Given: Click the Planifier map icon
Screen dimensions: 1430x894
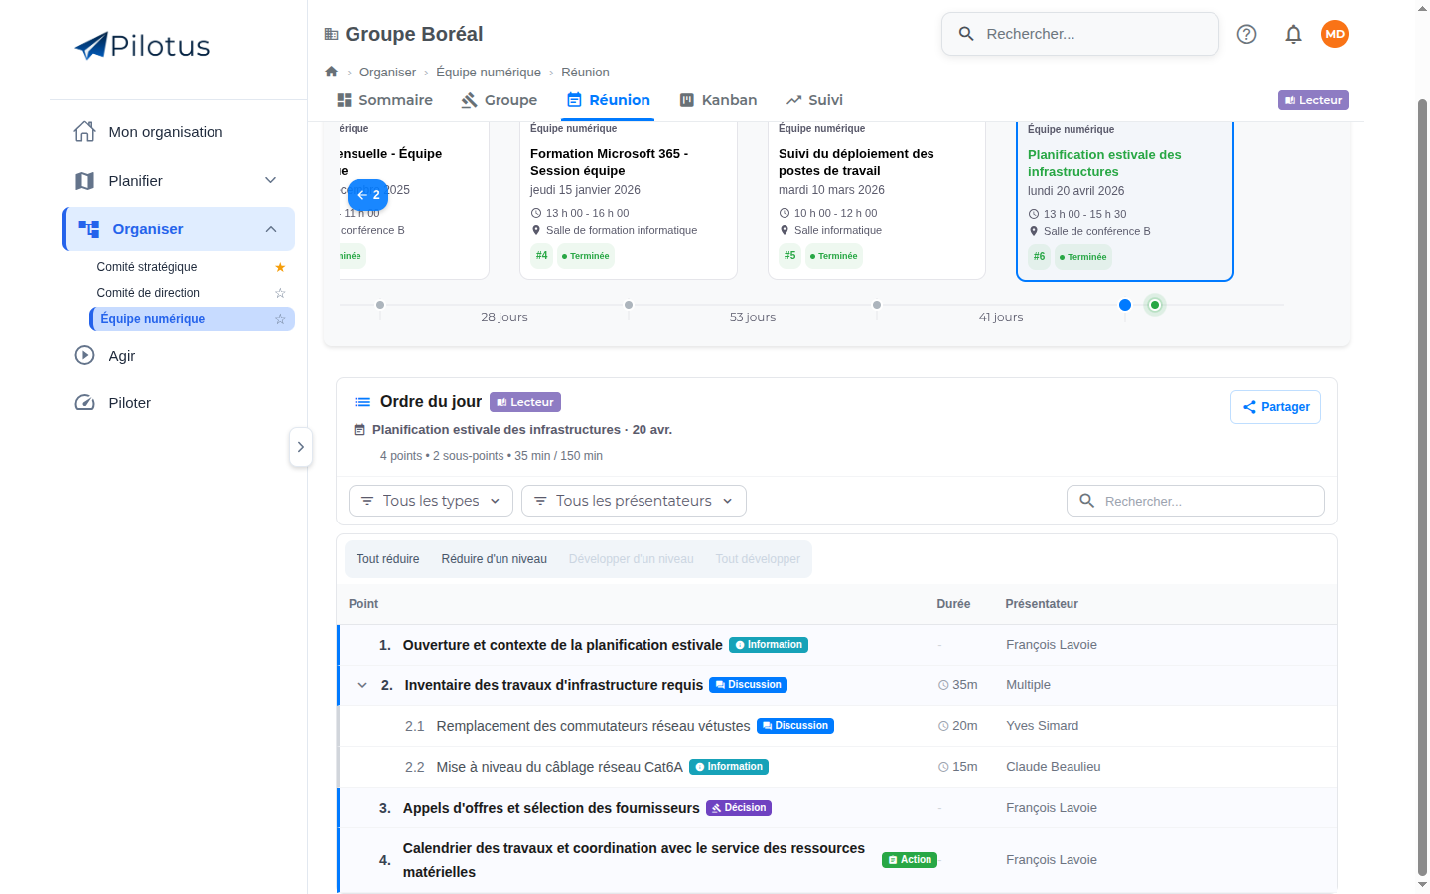Looking at the screenshot, I should pyautogui.click(x=85, y=180).
